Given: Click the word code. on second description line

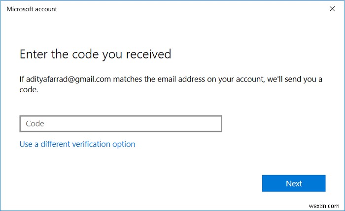Looking at the screenshot, I should (29, 90).
